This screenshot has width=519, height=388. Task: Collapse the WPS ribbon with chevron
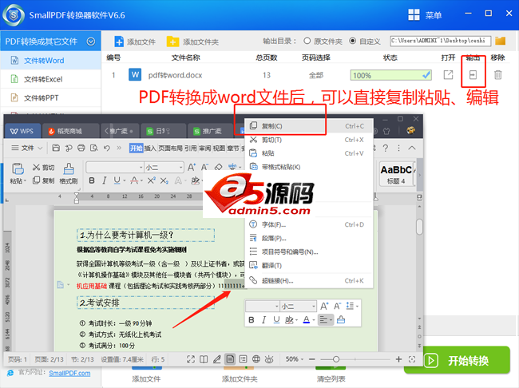coord(412,148)
